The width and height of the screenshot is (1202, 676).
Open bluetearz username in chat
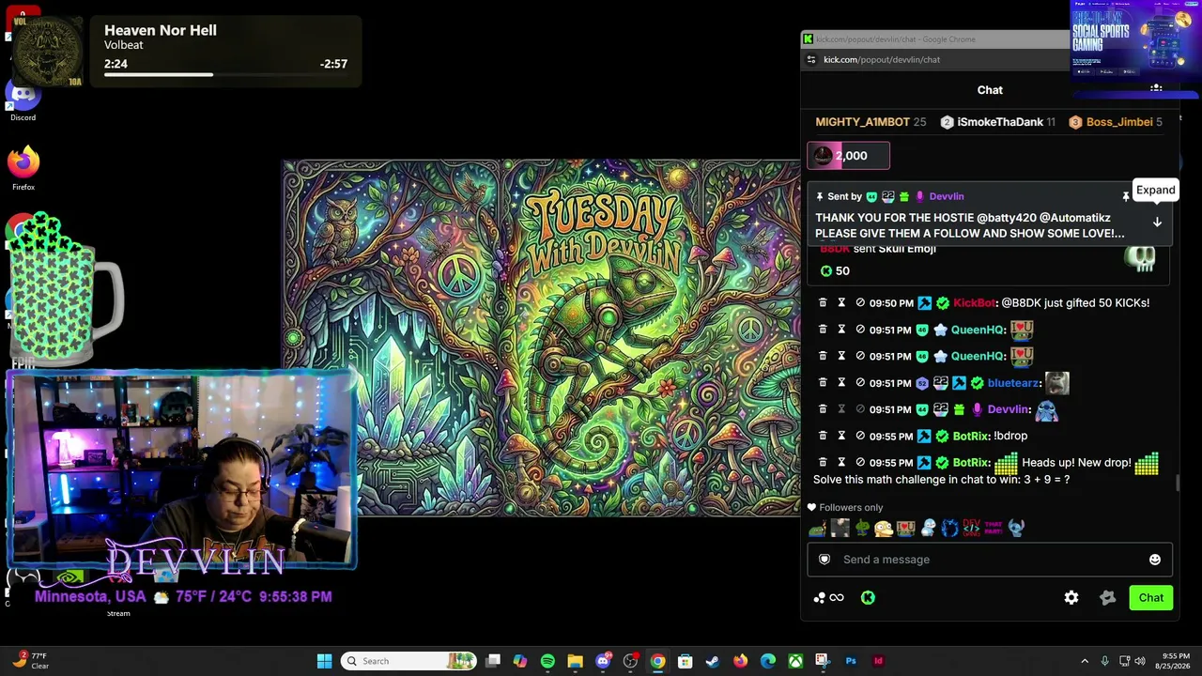click(1013, 383)
